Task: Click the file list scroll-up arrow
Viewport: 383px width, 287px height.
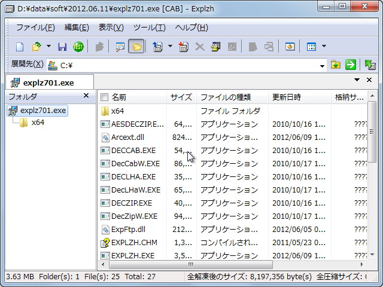Action: point(372,96)
